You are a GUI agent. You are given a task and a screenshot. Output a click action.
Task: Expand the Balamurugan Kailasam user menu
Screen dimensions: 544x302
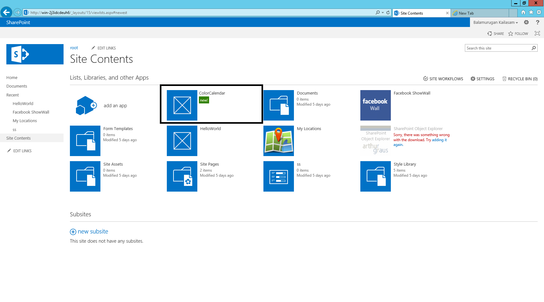tap(495, 22)
